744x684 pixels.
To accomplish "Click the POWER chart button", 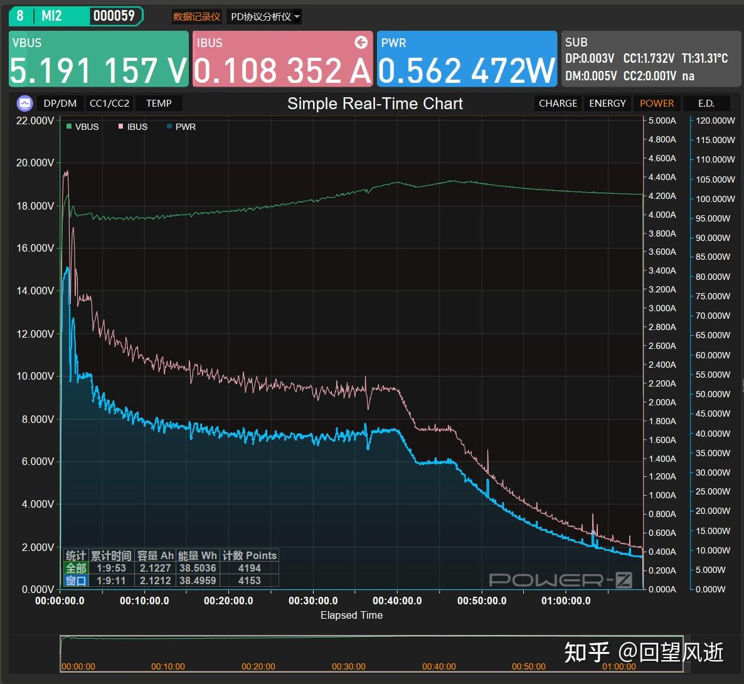I will click(x=657, y=103).
